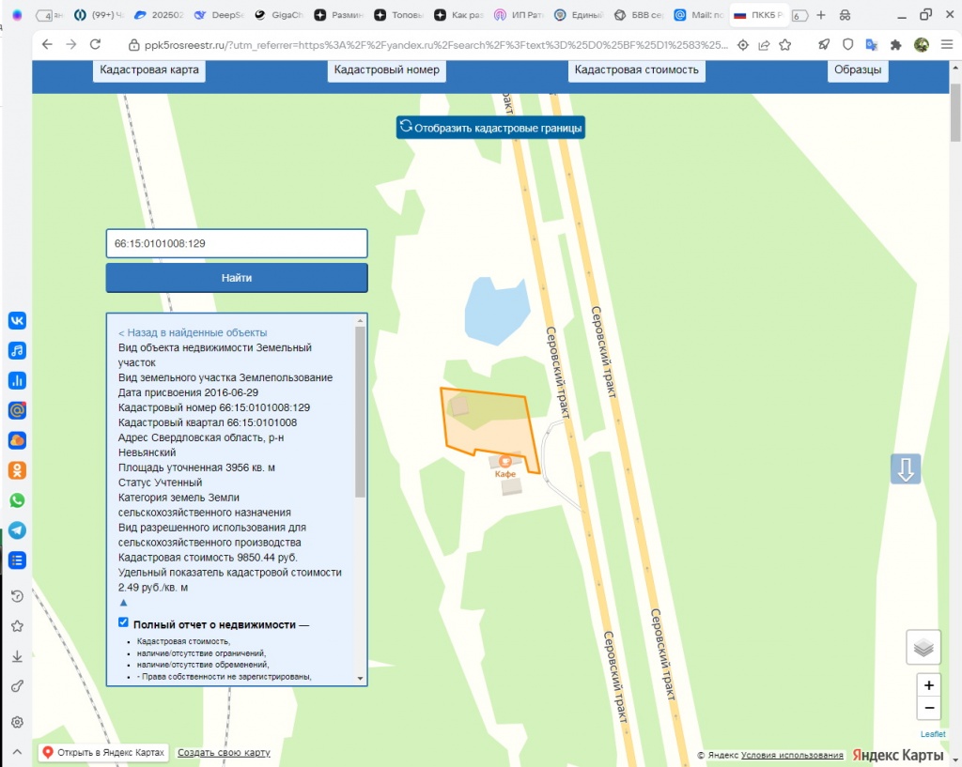962x767 pixels.
Task: Uncheck Полный отчет о недвижимости checkbox
Action: (124, 622)
